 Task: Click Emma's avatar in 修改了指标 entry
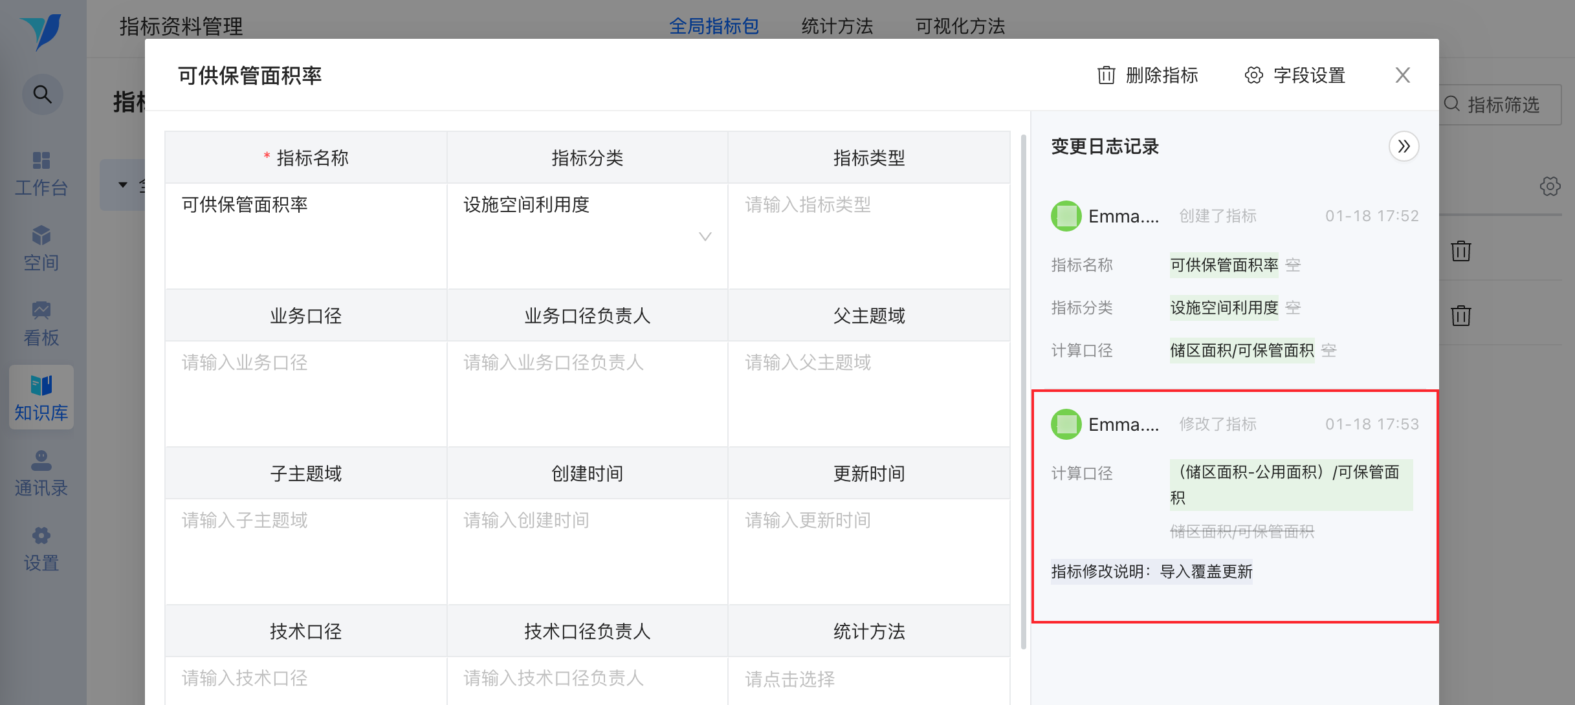coord(1066,424)
